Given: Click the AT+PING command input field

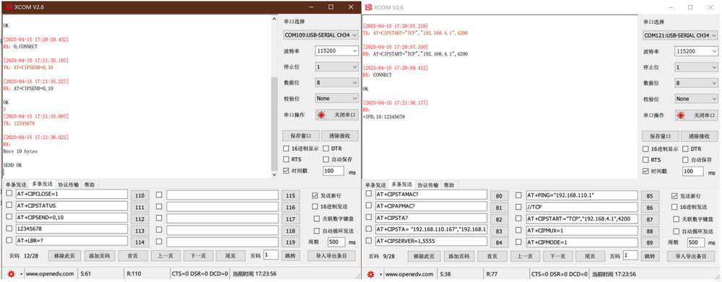Looking at the screenshot, I should click(582, 195).
